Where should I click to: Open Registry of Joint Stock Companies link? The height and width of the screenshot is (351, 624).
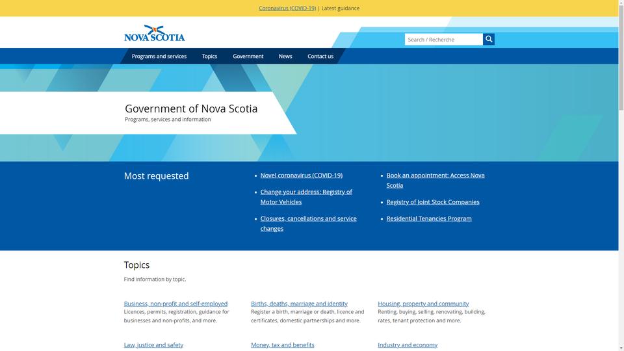tap(433, 201)
